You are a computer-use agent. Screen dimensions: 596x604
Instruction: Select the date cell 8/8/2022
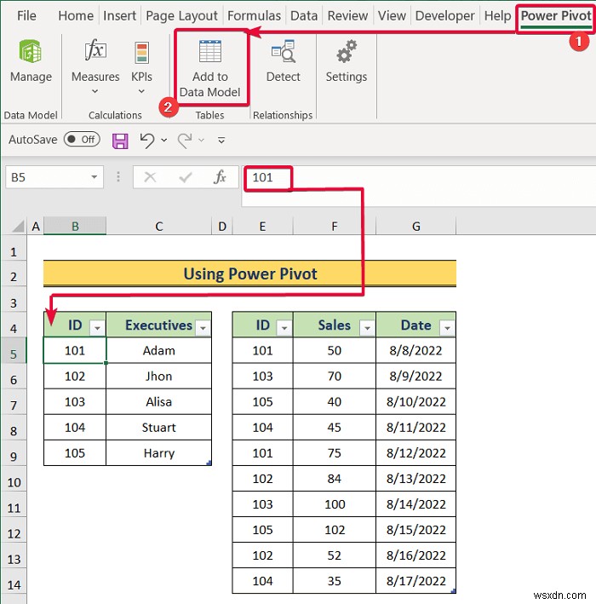click(415, 350)
